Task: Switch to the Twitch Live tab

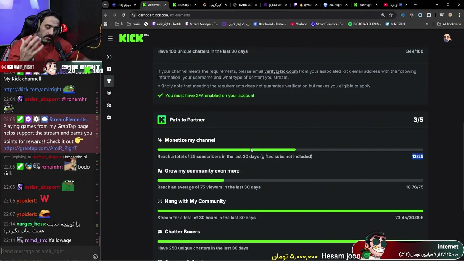Action: tap(245, 5)
